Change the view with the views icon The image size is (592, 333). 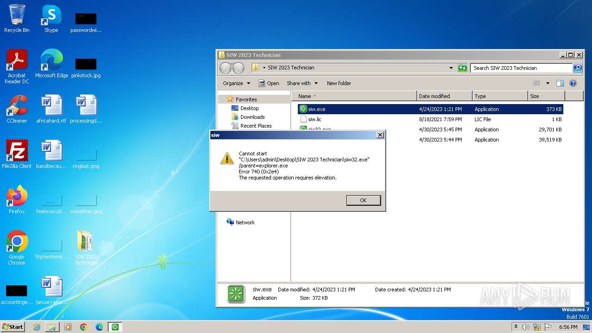click(536, 83)
